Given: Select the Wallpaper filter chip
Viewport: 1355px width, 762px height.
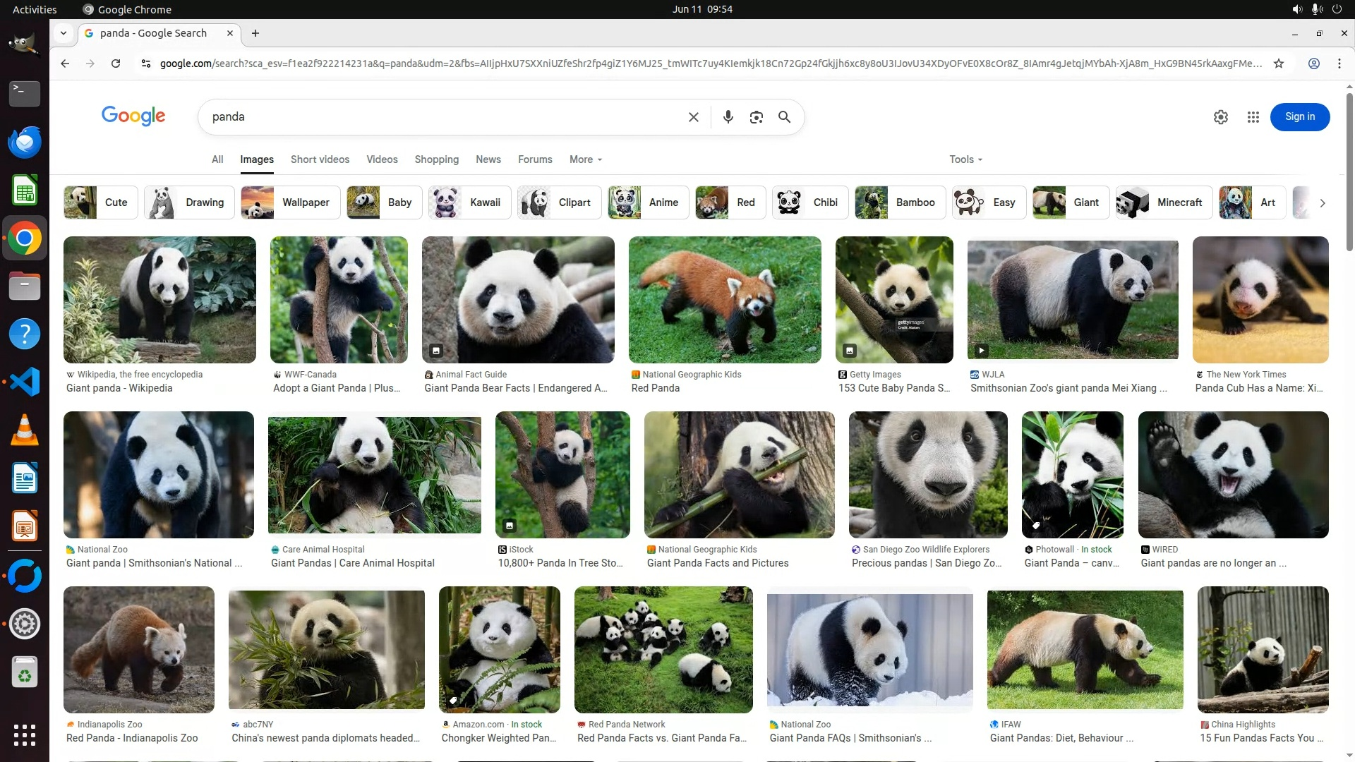Looking at the screenshot, I should coord(290,202).
